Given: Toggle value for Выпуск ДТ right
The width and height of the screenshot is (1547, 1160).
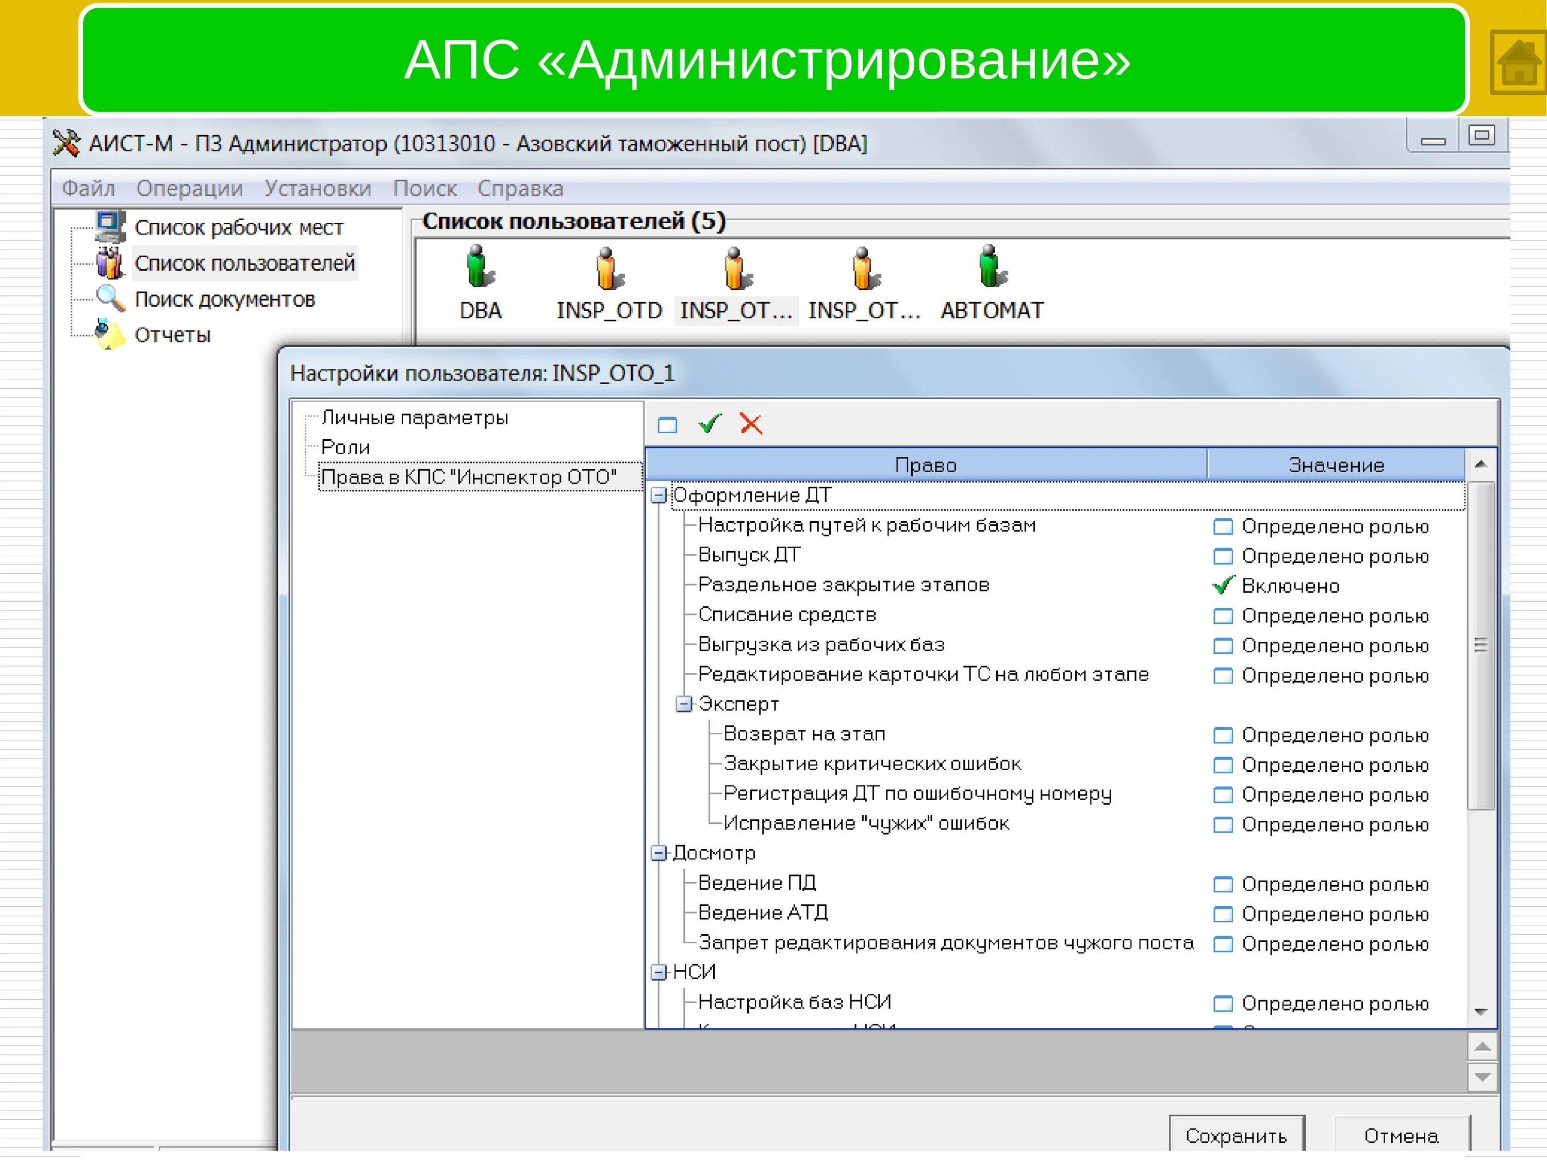Looking at the screenshot, I should coord(1223,557).
